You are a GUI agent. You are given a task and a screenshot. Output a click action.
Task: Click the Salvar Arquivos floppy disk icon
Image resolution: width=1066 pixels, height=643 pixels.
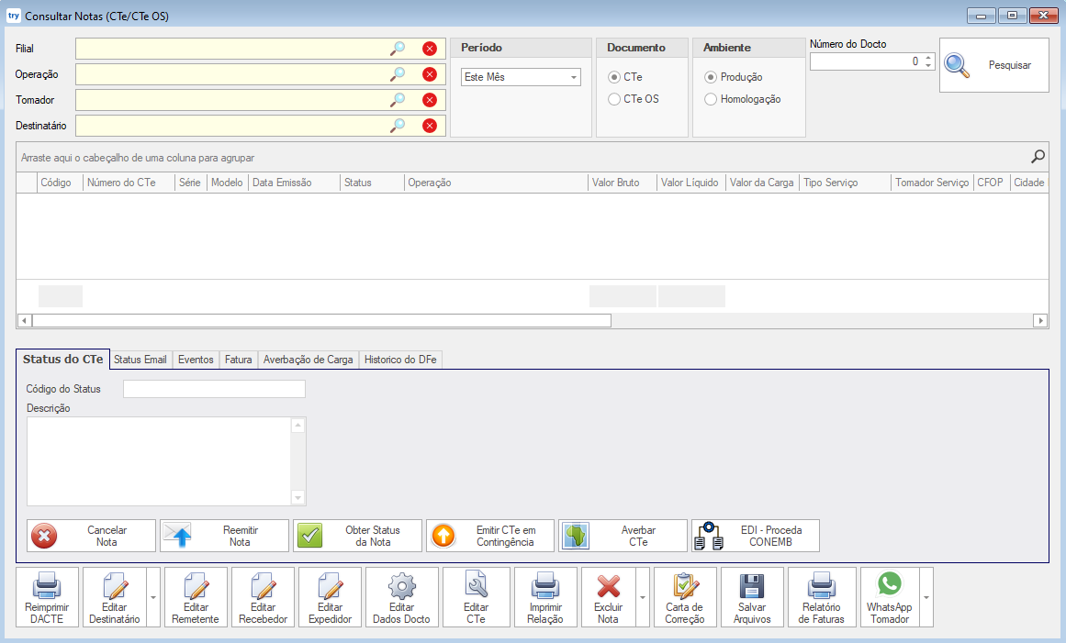pos(751,585)
